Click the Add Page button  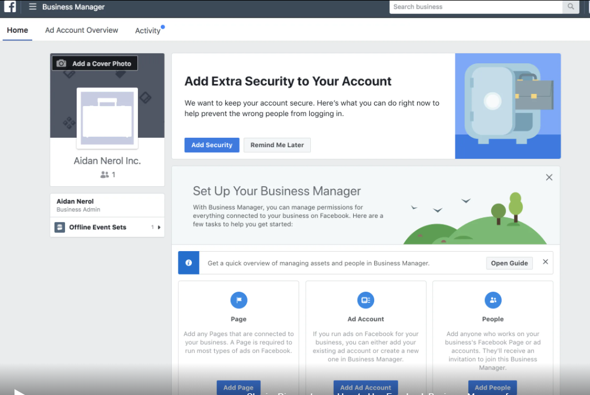[x=239, y=387]
